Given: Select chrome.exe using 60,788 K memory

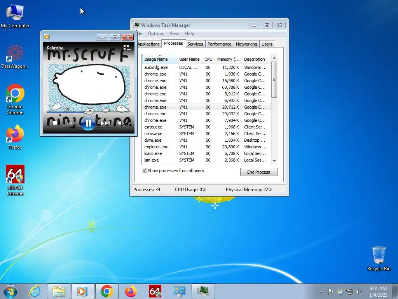Looking at the screenshot, I should (x=206, y=87).
